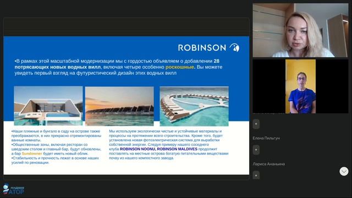This screenshot has height=198, width=352.
Task: Click the ROBINSON logo on the slide
Action: [x=209, y=48]
